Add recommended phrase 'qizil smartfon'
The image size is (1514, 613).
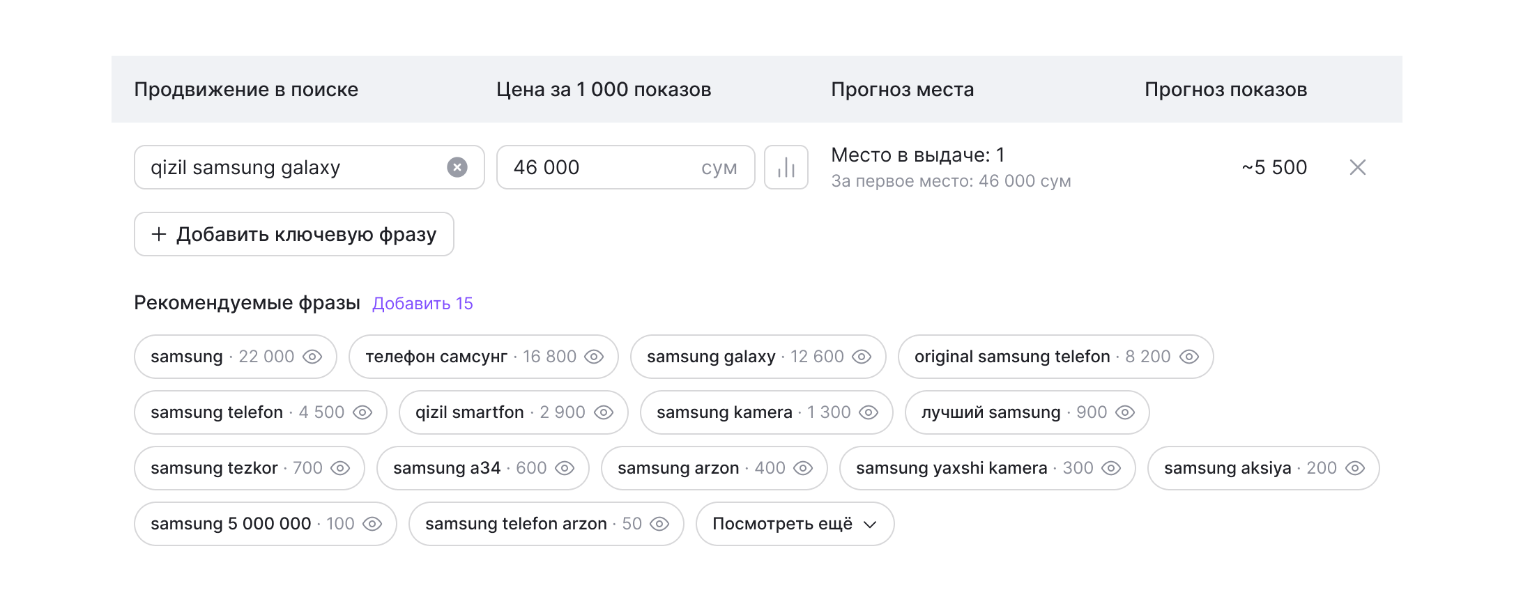(x=514, y=412)
